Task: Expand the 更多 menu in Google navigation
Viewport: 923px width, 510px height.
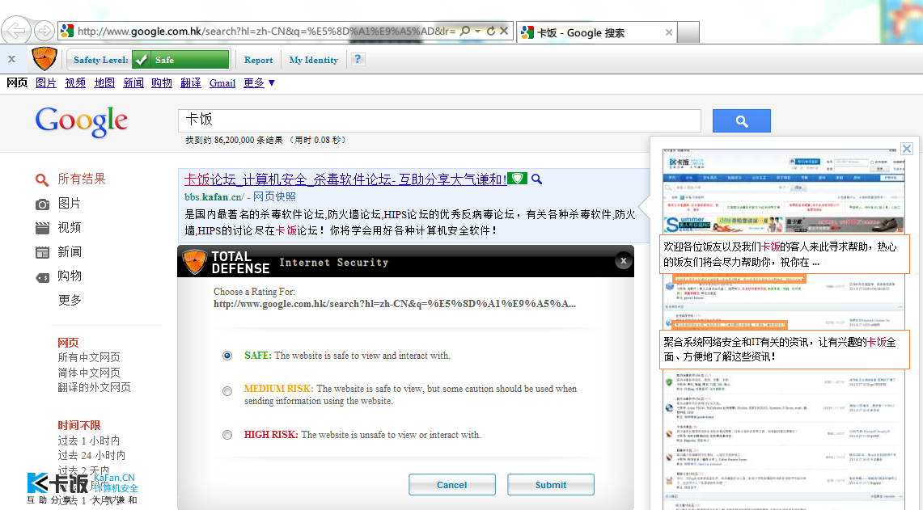Action: coord(259,83)
